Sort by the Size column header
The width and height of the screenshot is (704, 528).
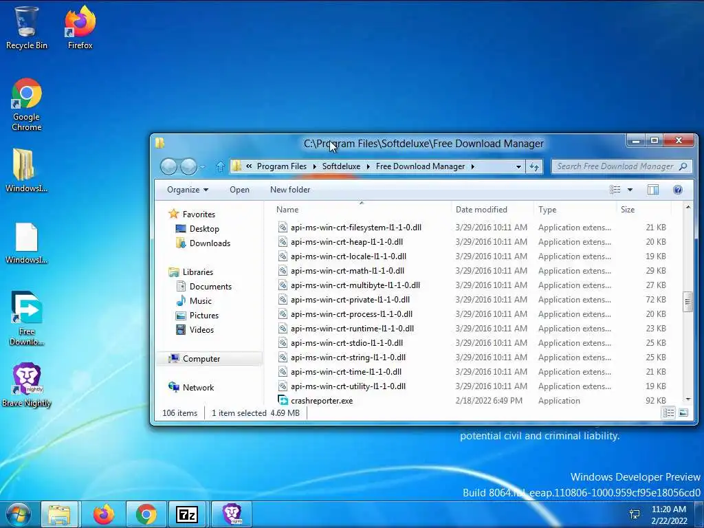(643, 209)
